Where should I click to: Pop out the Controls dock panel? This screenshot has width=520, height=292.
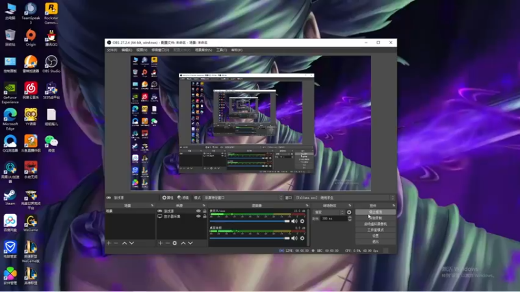tap(394, 206)
